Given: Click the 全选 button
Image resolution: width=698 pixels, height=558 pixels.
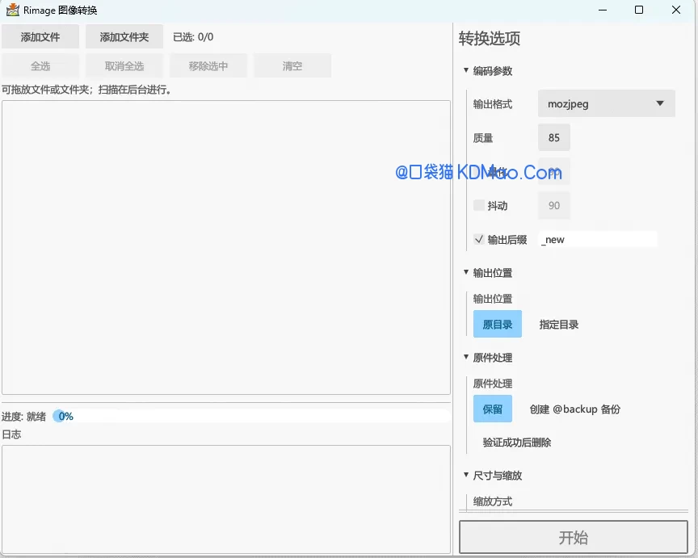Looking at the screenshot, I should tap(40, 66).
